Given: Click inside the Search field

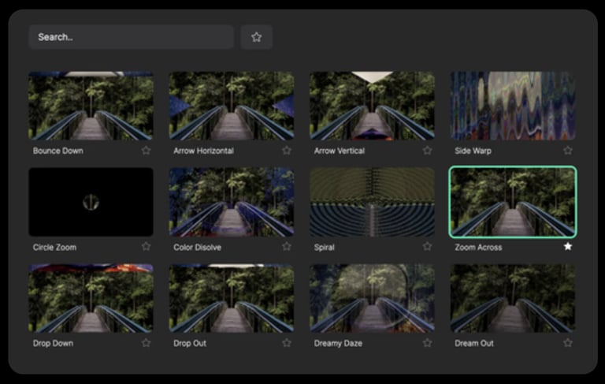Looking at the screenshot, I should coord(131,37).
